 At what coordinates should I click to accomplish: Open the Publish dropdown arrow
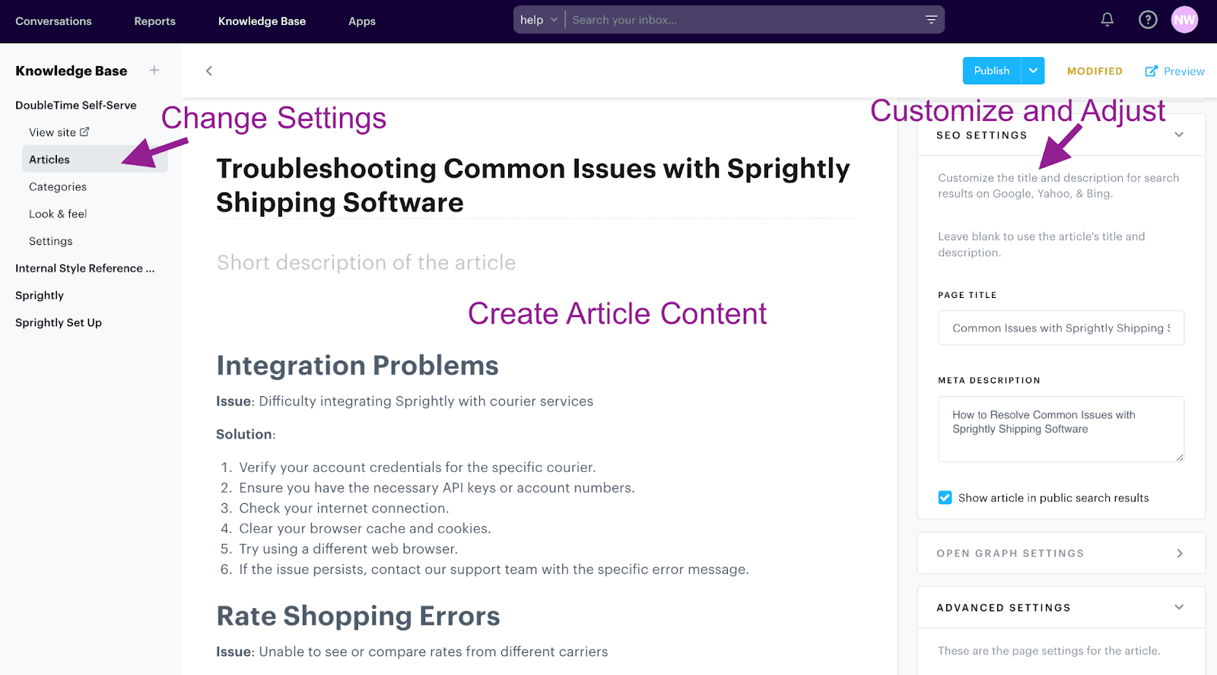click(1033, 70)
